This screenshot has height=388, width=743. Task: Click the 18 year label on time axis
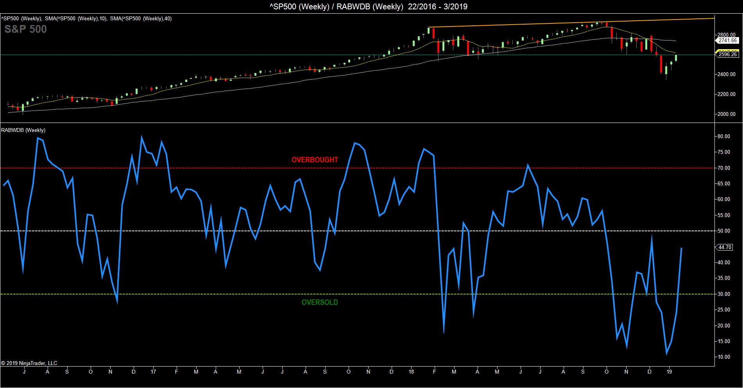point(411,372)
